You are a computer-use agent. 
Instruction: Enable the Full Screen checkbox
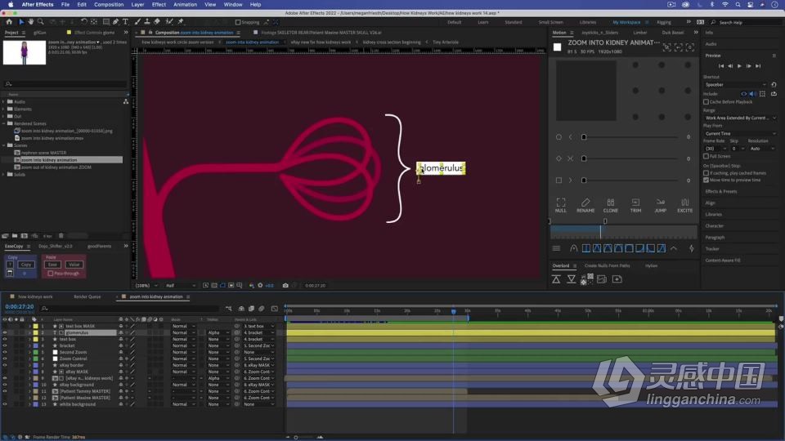point(706,156)
